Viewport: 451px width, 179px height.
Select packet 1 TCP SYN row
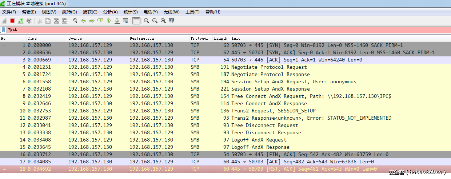click(225, 45)
